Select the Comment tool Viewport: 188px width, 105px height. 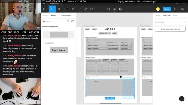tap(91, 9)
